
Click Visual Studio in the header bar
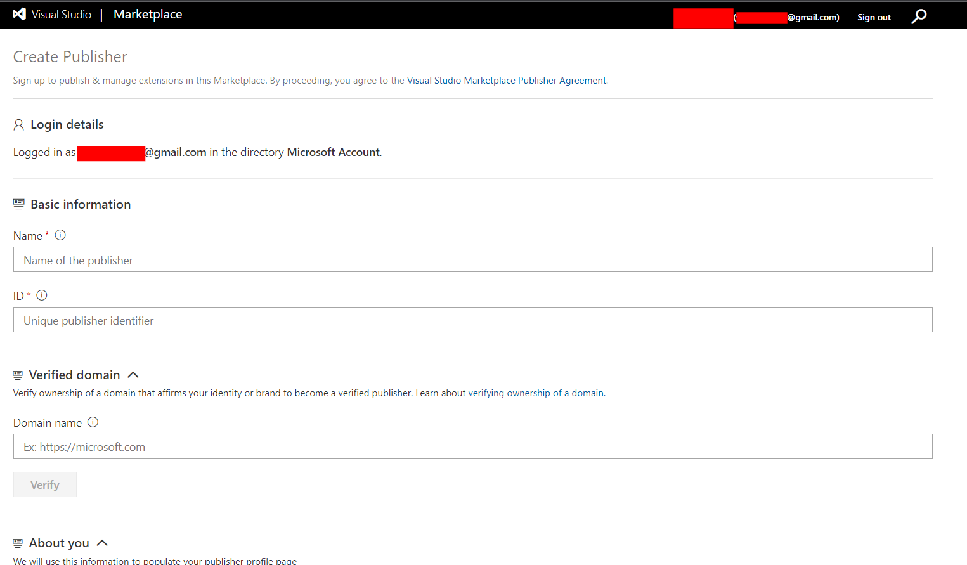click(62, 13)
